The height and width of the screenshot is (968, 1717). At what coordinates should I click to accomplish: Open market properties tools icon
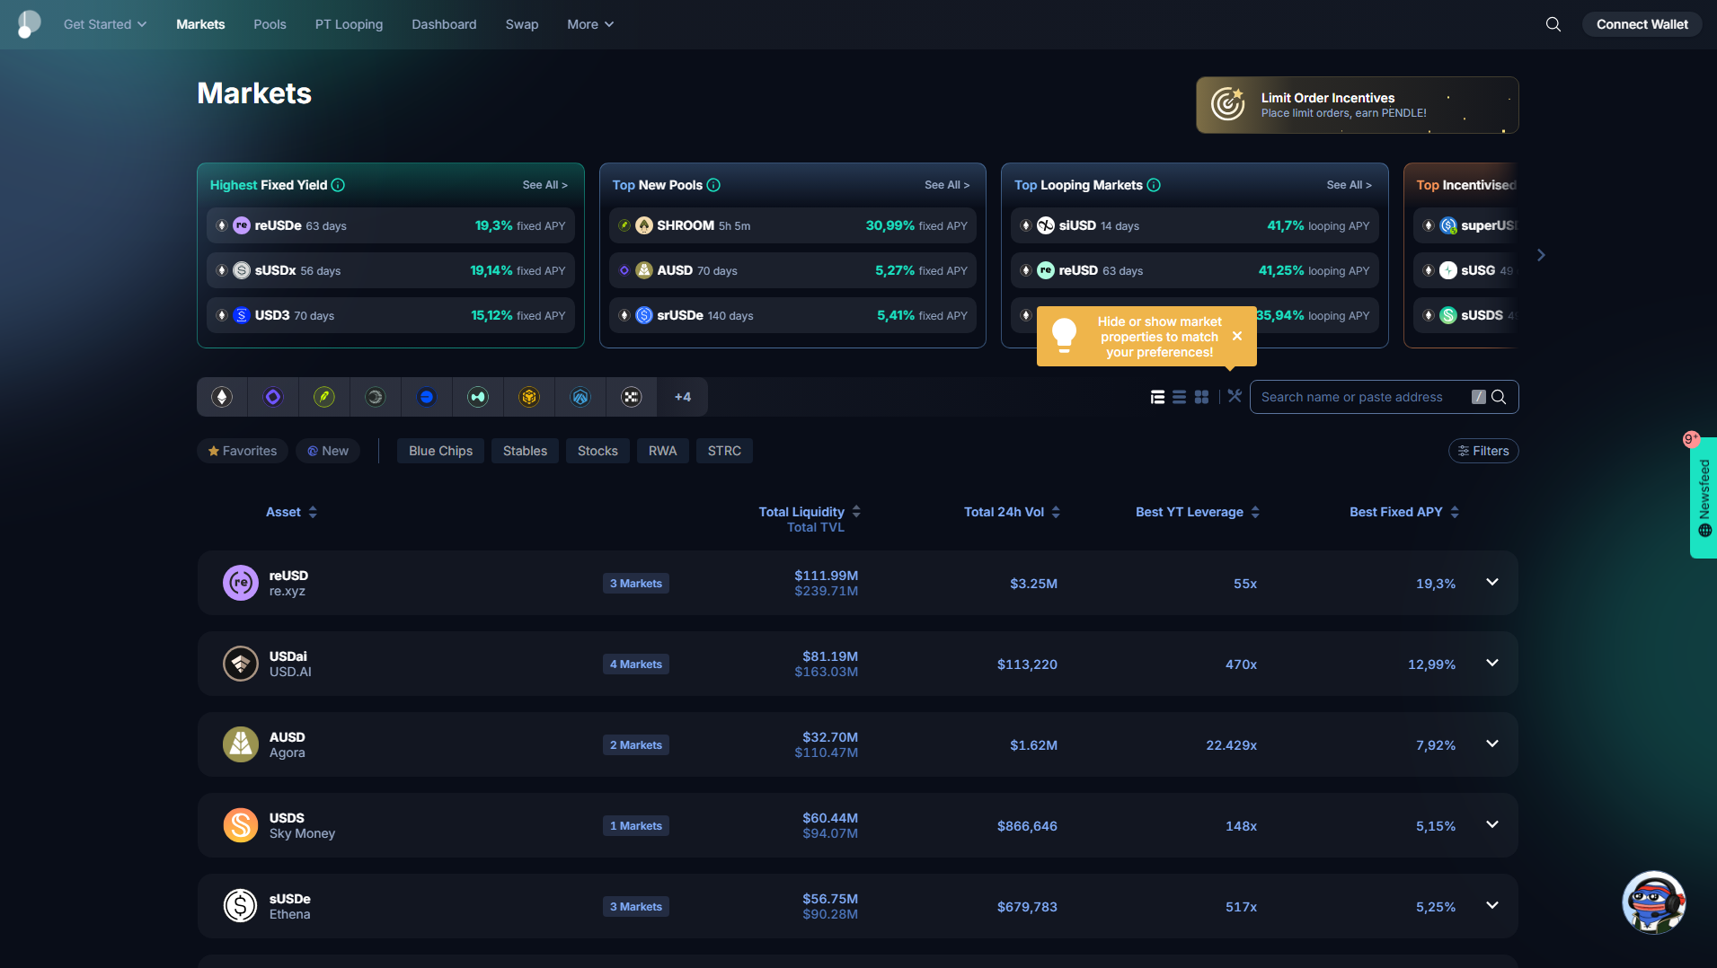[1235, 396]
